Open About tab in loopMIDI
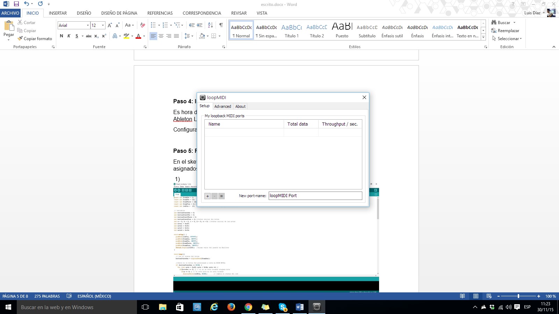Screen dimensions: 559x314 pyautogui.click(x=240, y=106)
